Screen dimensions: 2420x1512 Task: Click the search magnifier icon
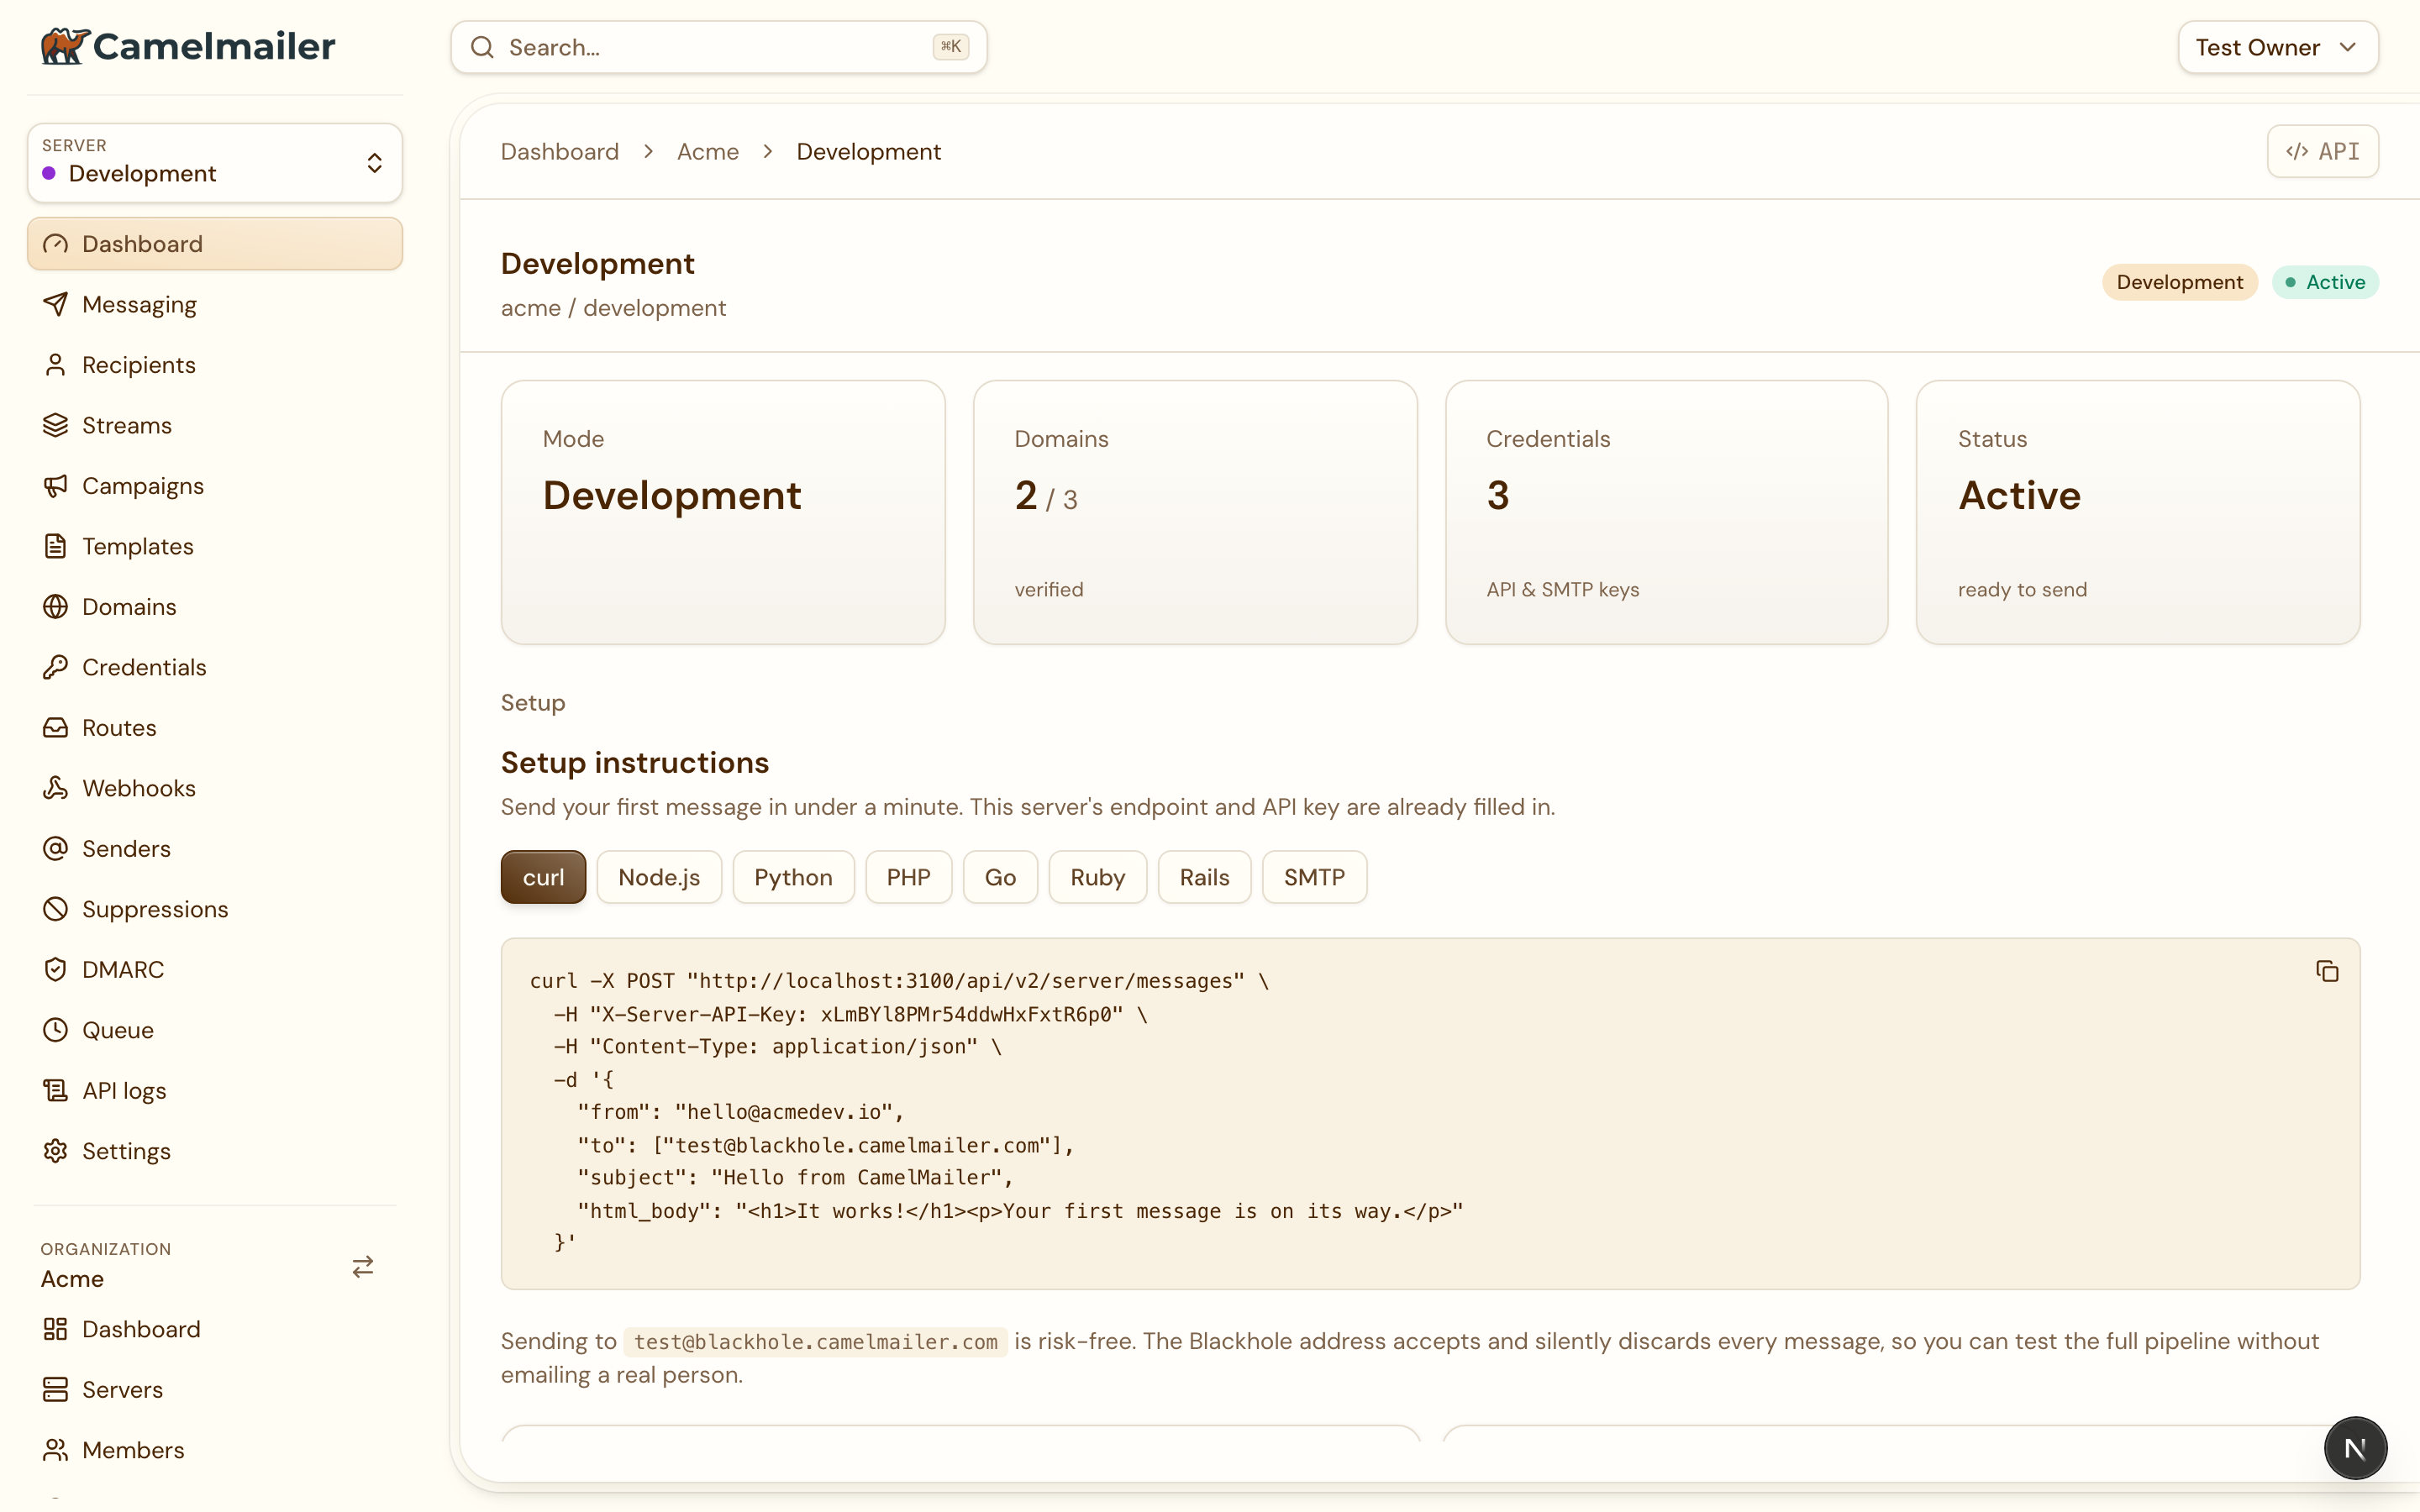[482, 47]
